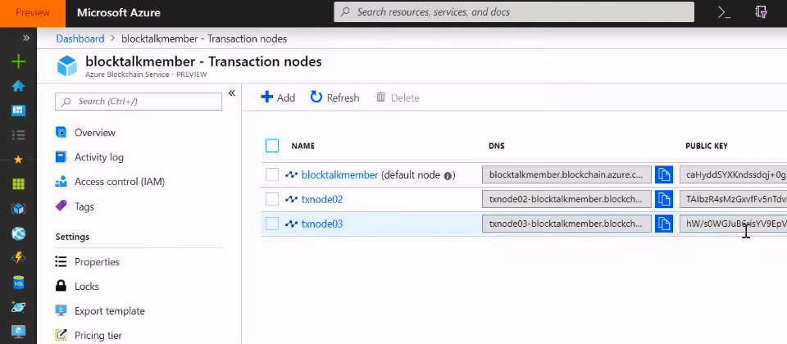The width and height of the screenshot is (787, 344).
Task: Click the Export template icon in the Settings list
Action: tap(61, 311)
